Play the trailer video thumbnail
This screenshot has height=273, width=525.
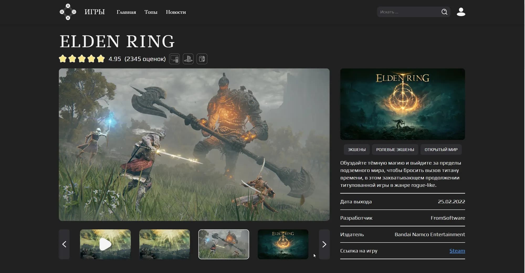[105, 244]
